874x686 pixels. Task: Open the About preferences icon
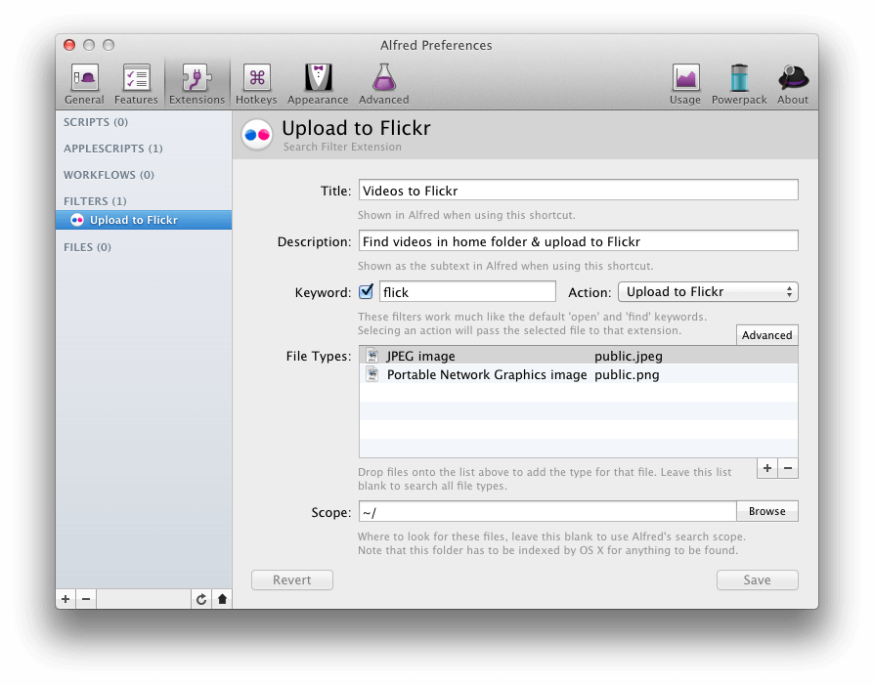click(793, 82)
